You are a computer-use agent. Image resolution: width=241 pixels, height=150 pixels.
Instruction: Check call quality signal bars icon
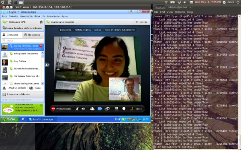click(131, 109)
